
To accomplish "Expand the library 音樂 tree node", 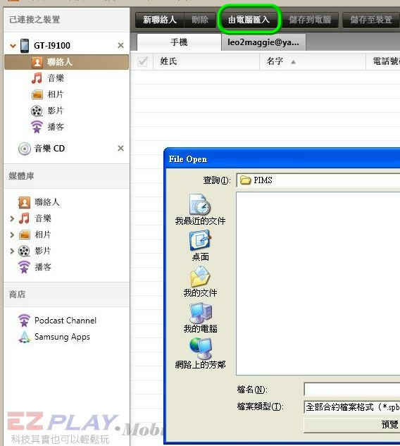I will pos(12,218).
